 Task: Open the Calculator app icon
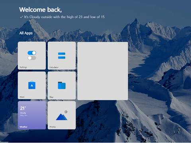(62, 56)
